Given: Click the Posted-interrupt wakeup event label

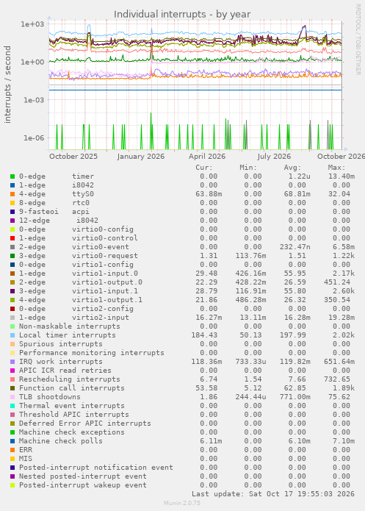Looking at the screenshot, I should tap(83, 485).
